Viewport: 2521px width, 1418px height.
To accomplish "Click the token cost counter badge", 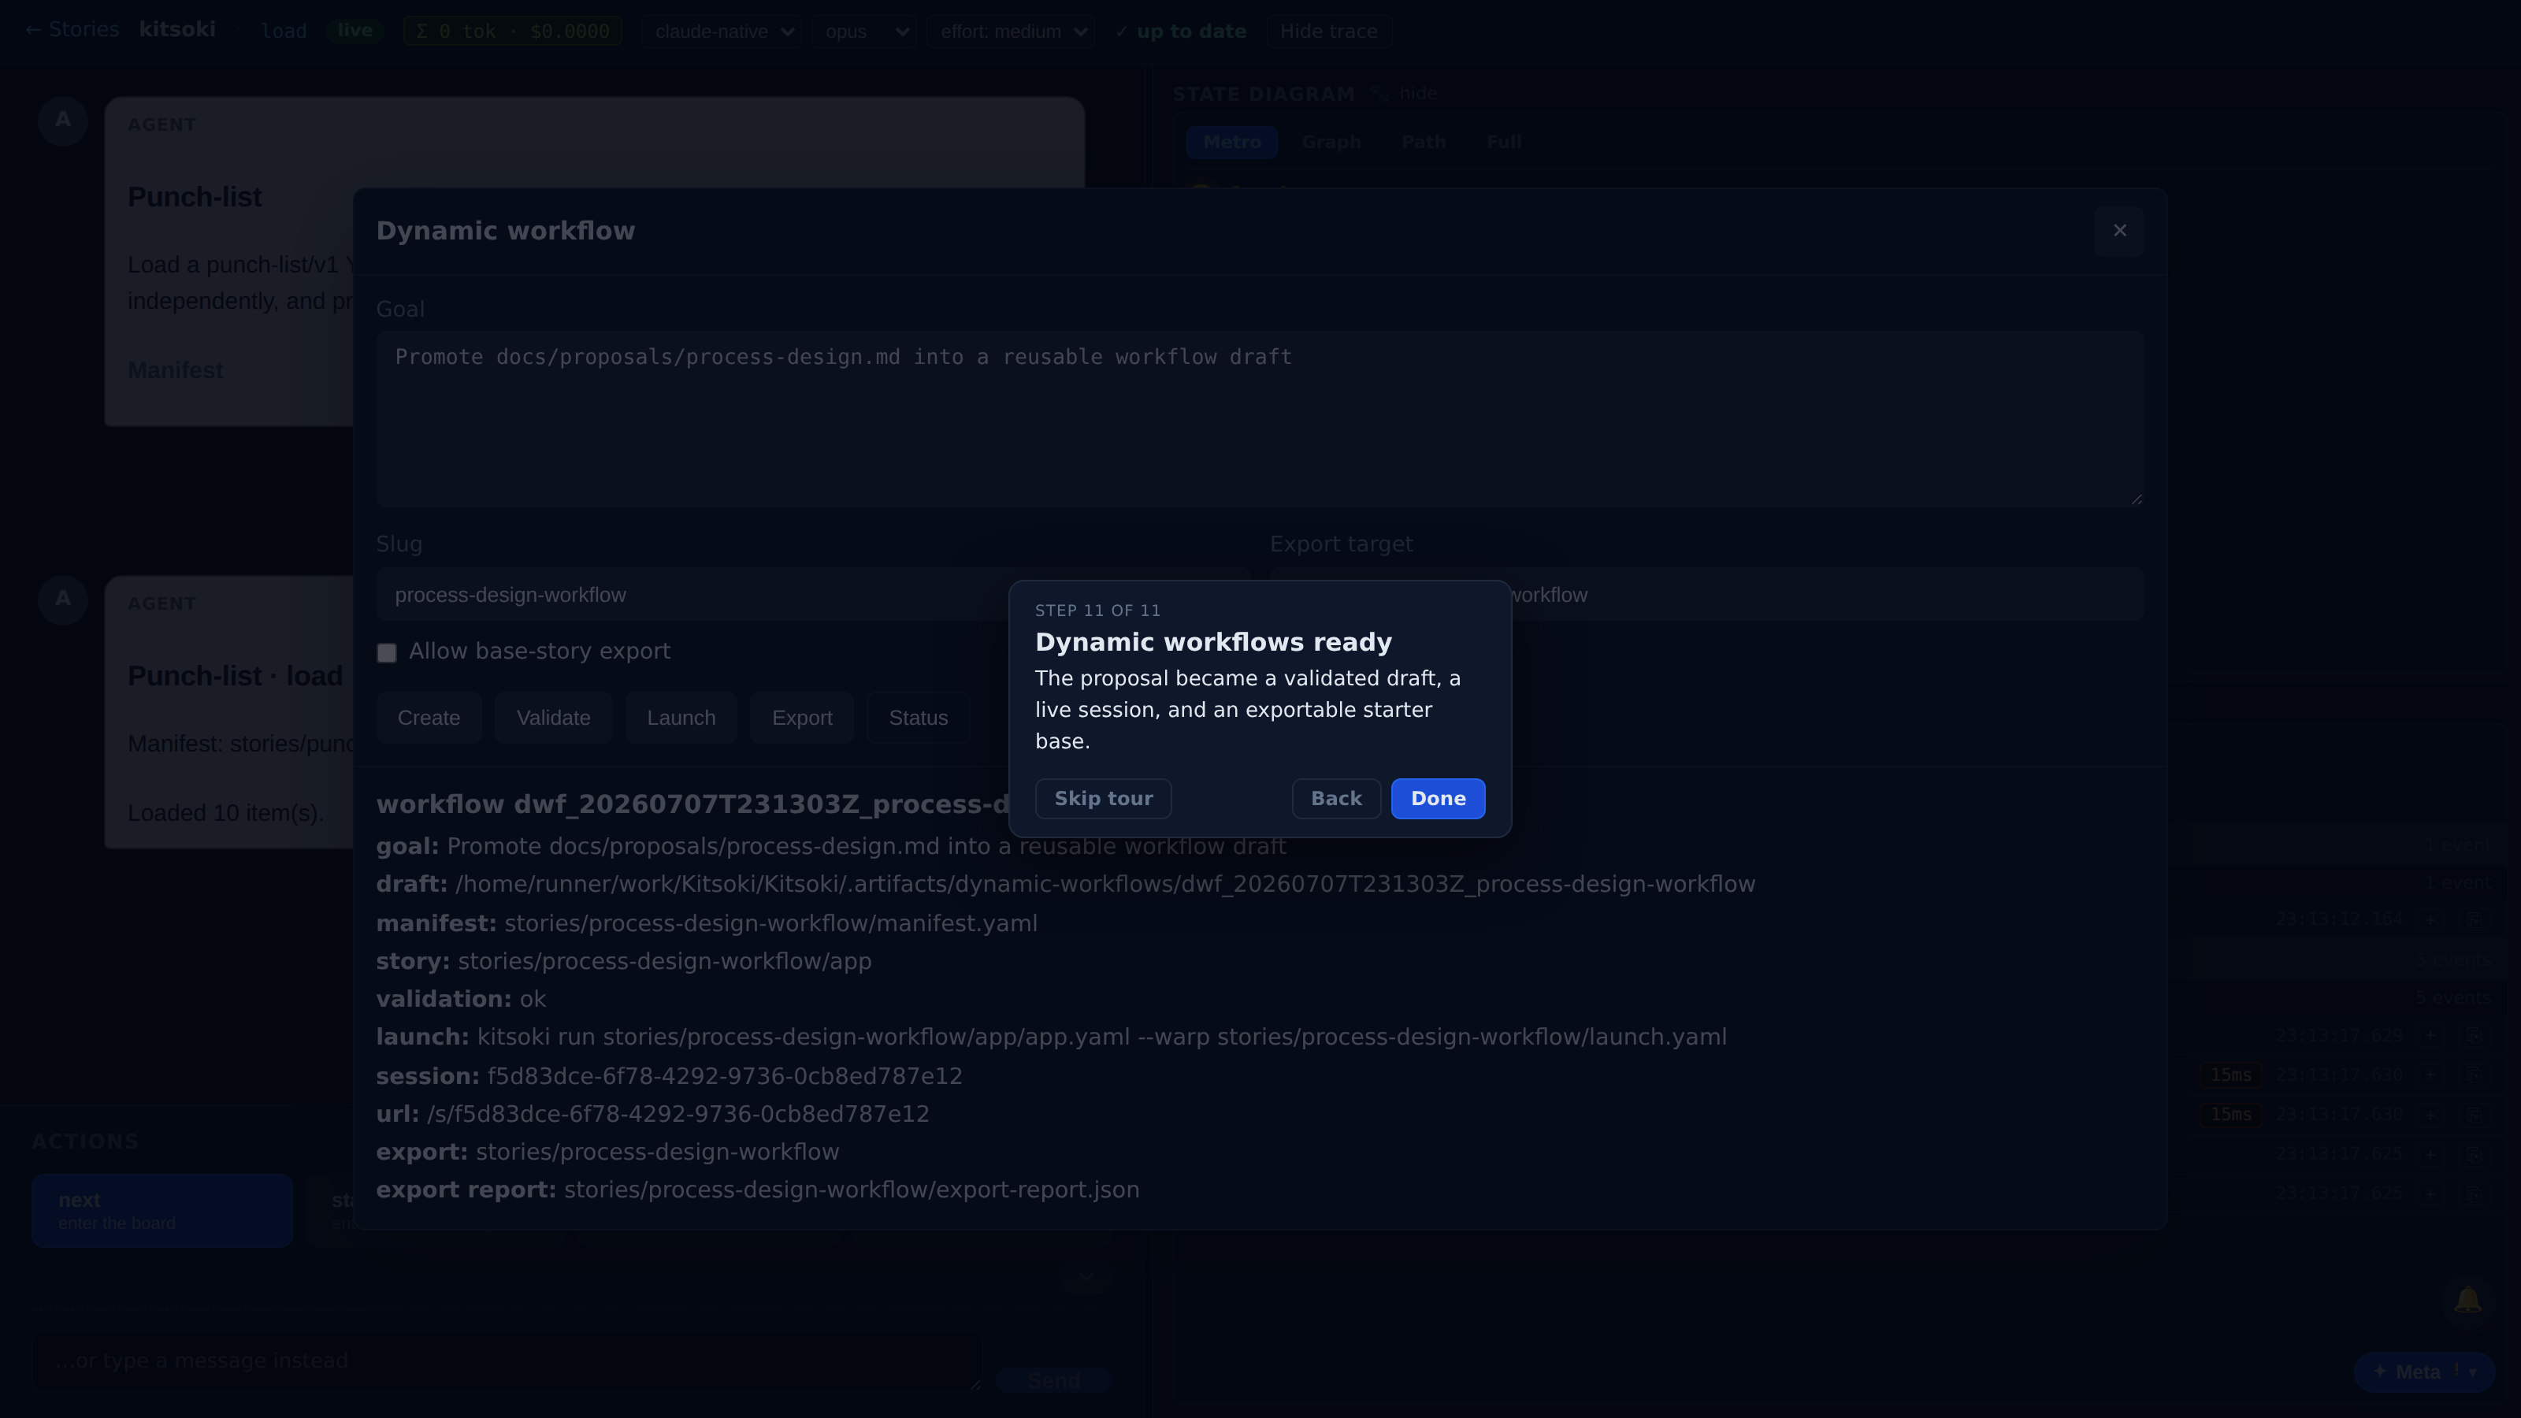I will (x=513, y=32).
